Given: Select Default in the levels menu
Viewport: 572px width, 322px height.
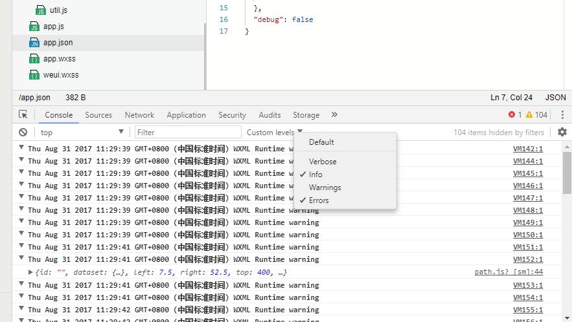Looking at the screenshot, I should pos(321,142).
